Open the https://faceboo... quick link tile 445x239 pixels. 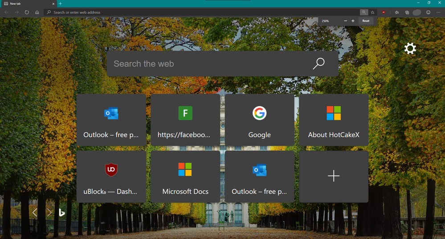tap(185, 120)
